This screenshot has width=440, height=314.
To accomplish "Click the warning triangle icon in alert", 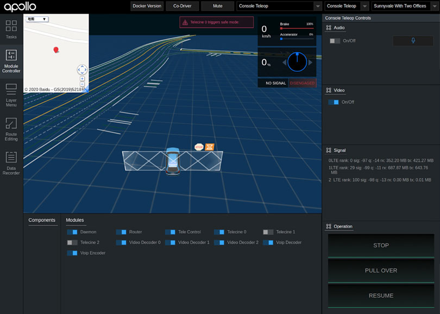I will 185,22.
